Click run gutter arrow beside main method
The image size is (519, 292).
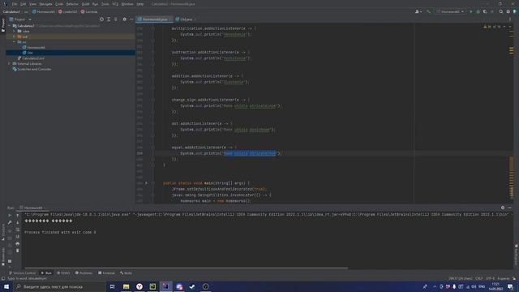point(146,182)
